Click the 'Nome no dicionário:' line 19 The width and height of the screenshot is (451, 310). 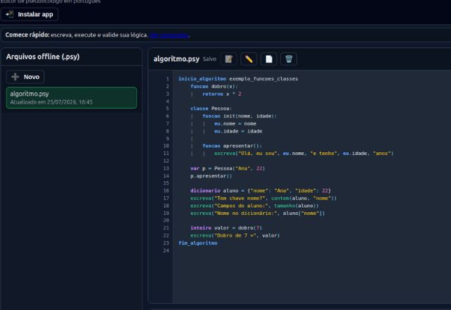click(257, 213)
